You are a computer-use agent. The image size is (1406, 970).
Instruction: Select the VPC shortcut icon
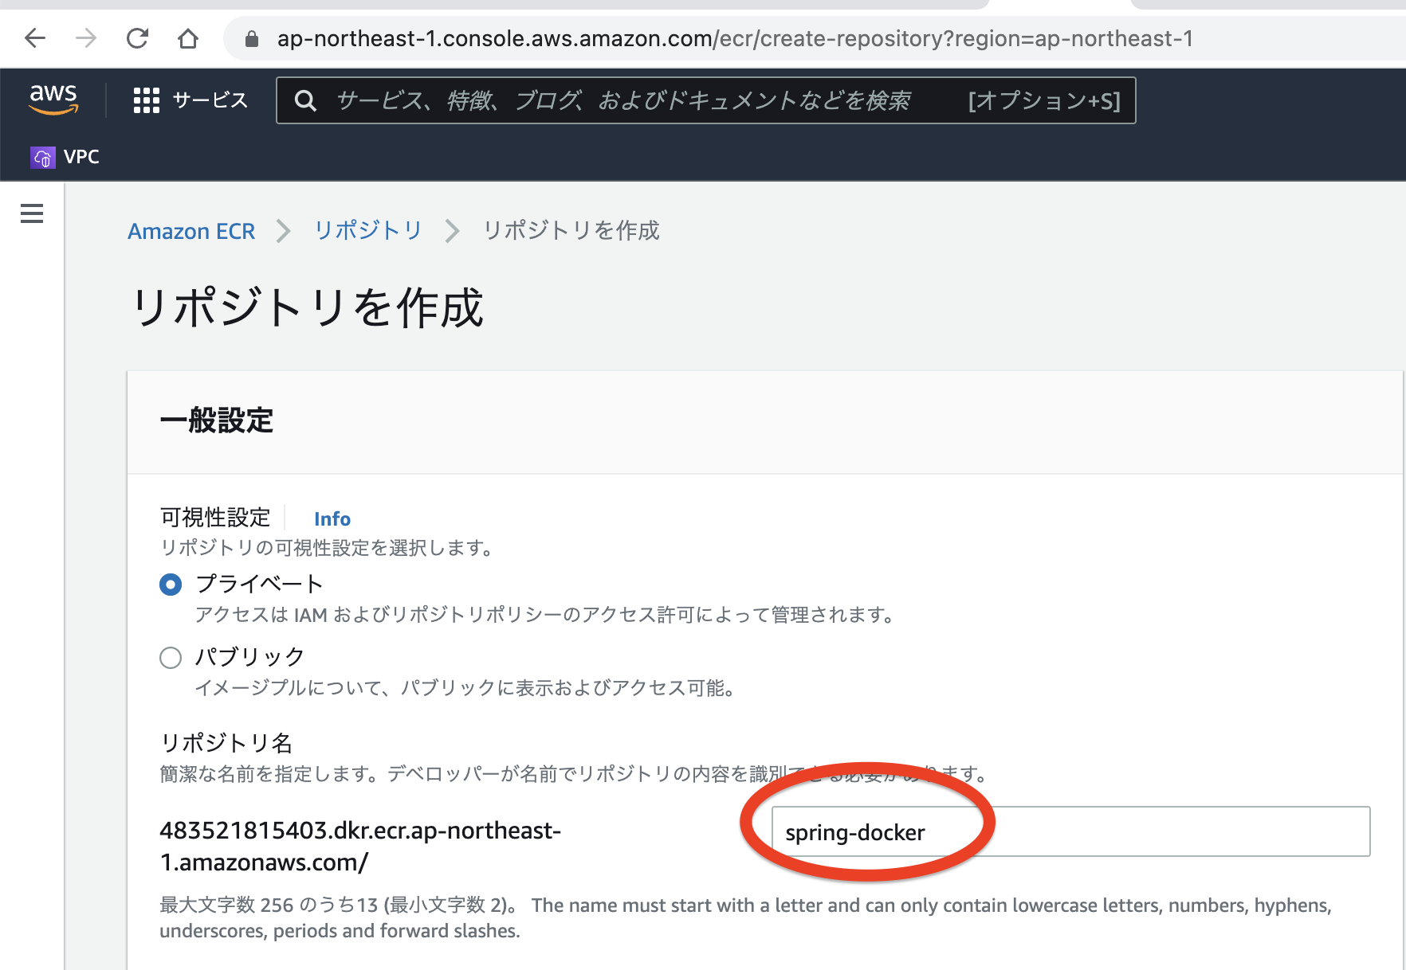pos(42,156)
